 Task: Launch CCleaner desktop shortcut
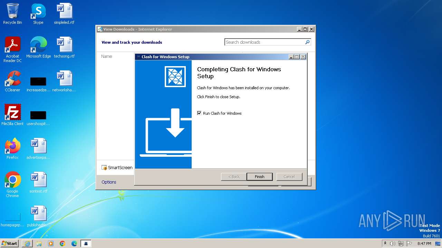(x=12, y=81)
